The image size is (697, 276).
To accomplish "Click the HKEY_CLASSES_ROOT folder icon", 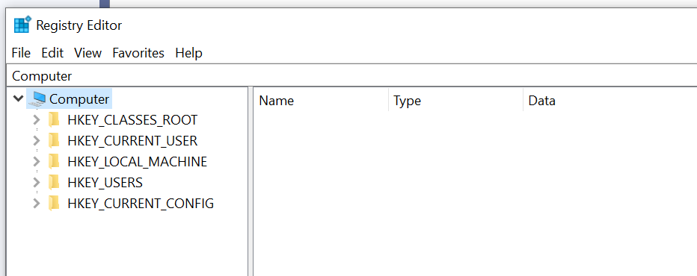I will [x=54, y=120].
